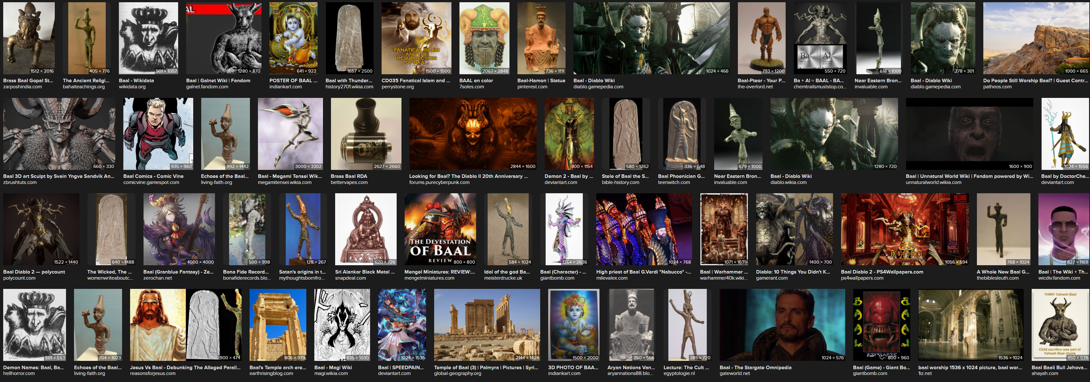Viewport: 1090px width, 382px height.
Task: Click the 'Baal | Warhammer ...' title link
Action: coord(724,272)
